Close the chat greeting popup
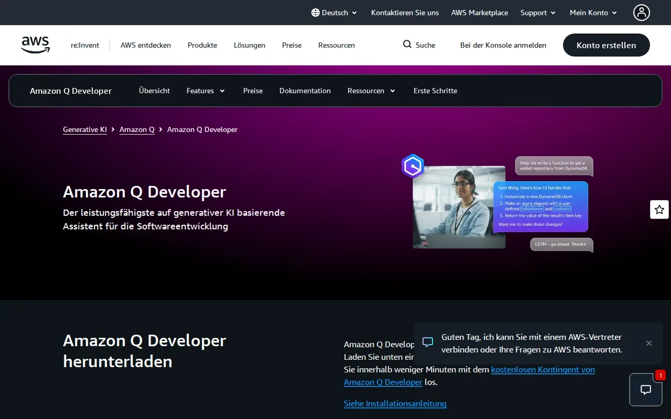671x419 pixels. [x=649, y=343]
